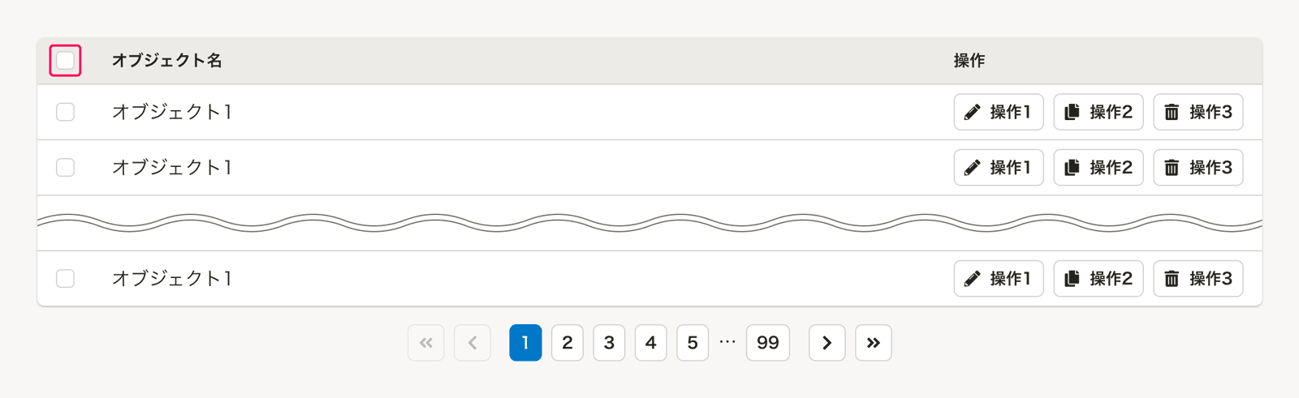
Task: Click pencil icon in second row's 操作1
Action: pyautogui.click(x=972, y=168)
